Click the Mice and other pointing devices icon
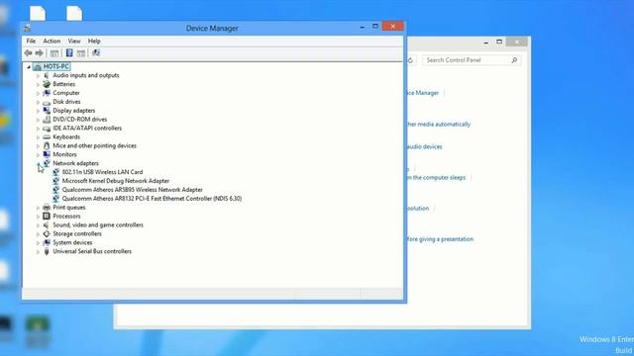634x356 pixels. coord(47,145)
